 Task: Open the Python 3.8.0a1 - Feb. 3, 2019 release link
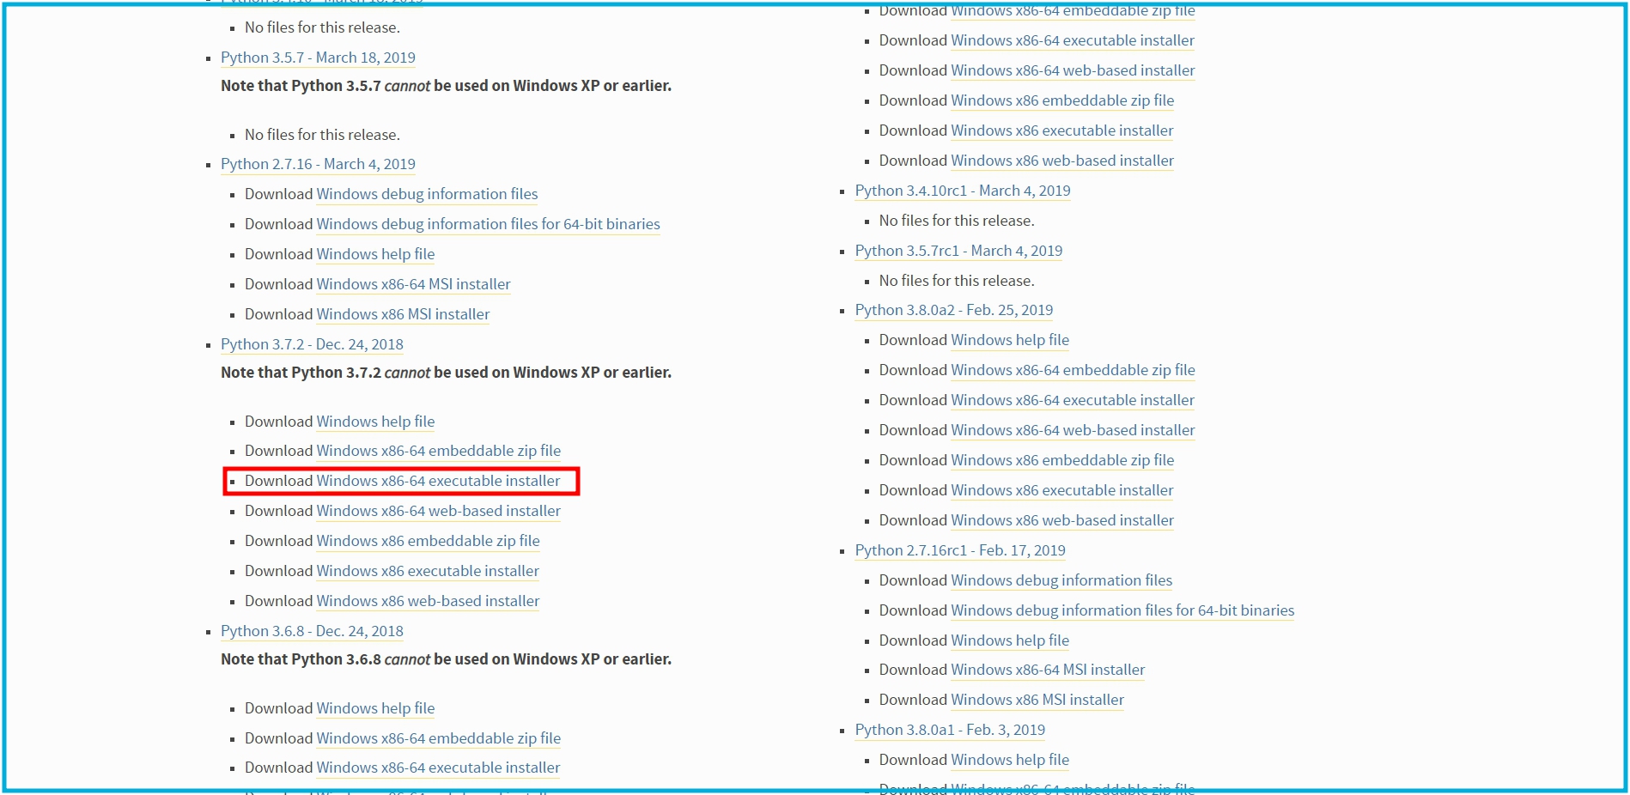coord(950,730)
